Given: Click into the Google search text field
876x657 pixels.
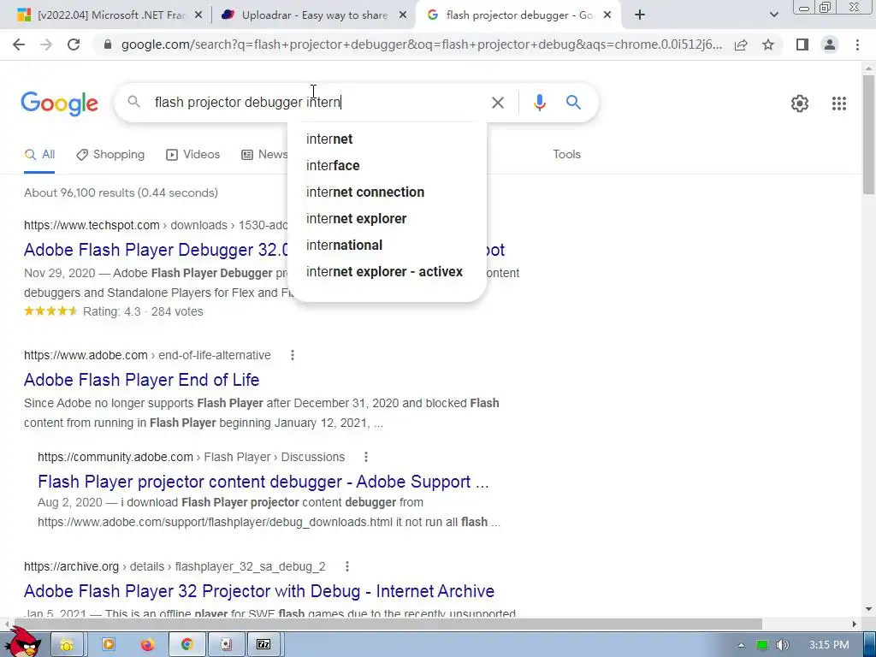Looking at the screenshot, I should click(318, 103).
